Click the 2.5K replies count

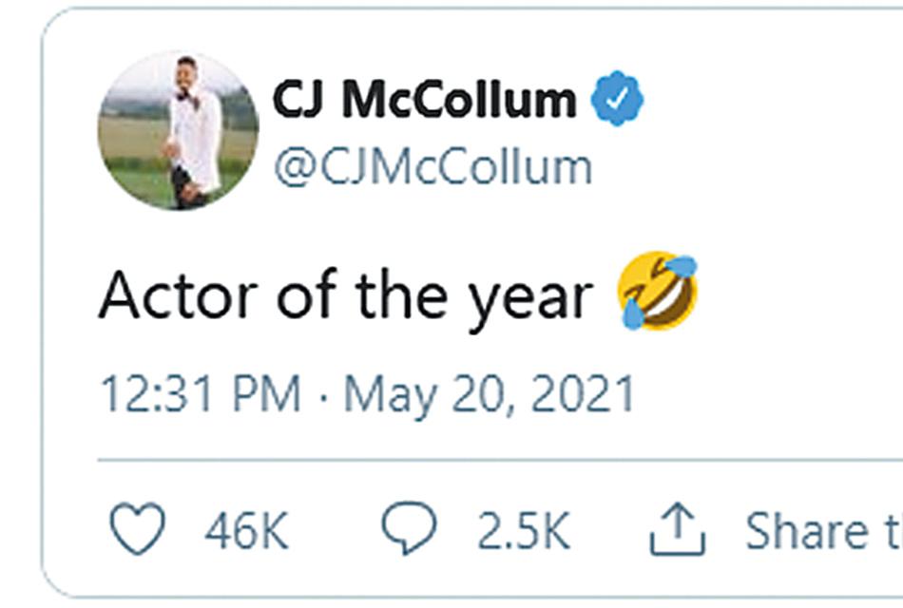tap(524, 530)
